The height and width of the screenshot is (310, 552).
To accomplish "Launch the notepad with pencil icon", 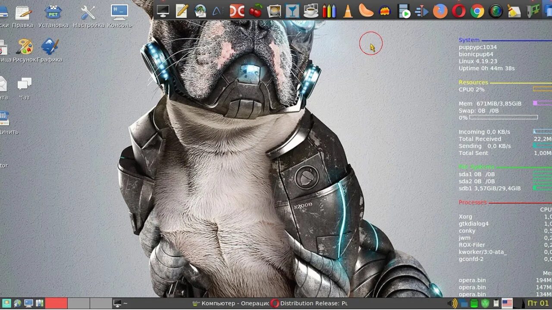I will click(x=182, y=11).
